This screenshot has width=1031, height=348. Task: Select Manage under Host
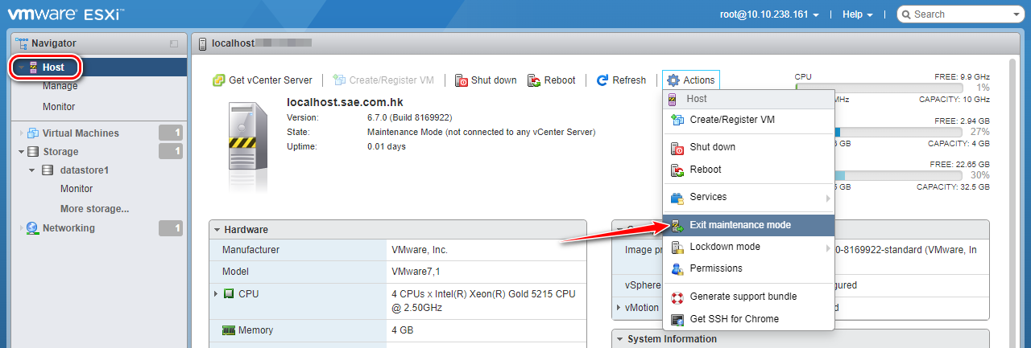[x=60, y=86]
